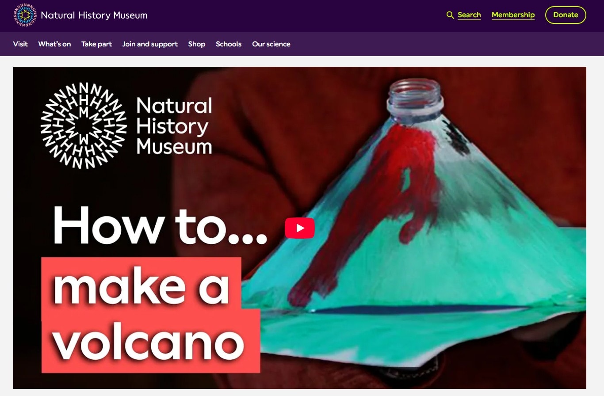Open the Schools menu
604x396 pixels.
[x=229, y=44]
